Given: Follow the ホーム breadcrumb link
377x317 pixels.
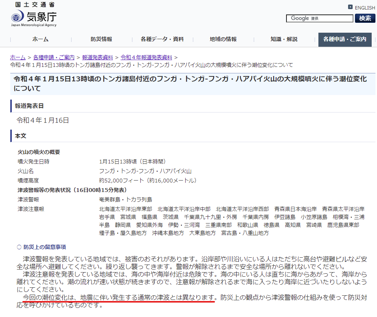Looking at the screenshot, I should click(18, 57).
